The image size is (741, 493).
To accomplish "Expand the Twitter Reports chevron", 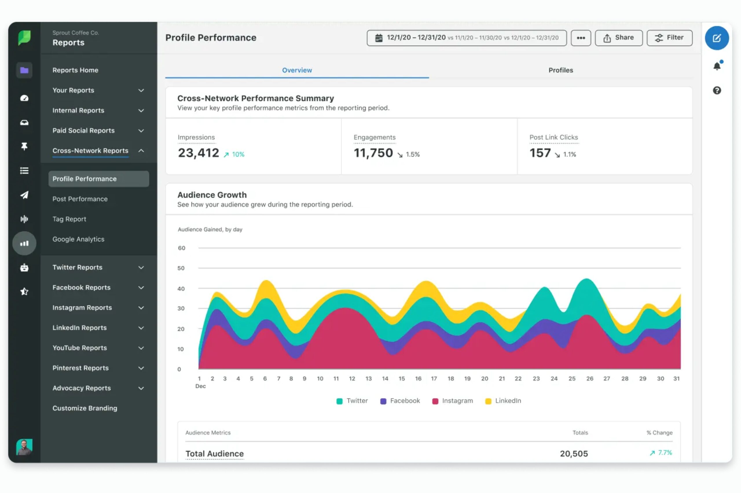I will click(x=141, y=268).
